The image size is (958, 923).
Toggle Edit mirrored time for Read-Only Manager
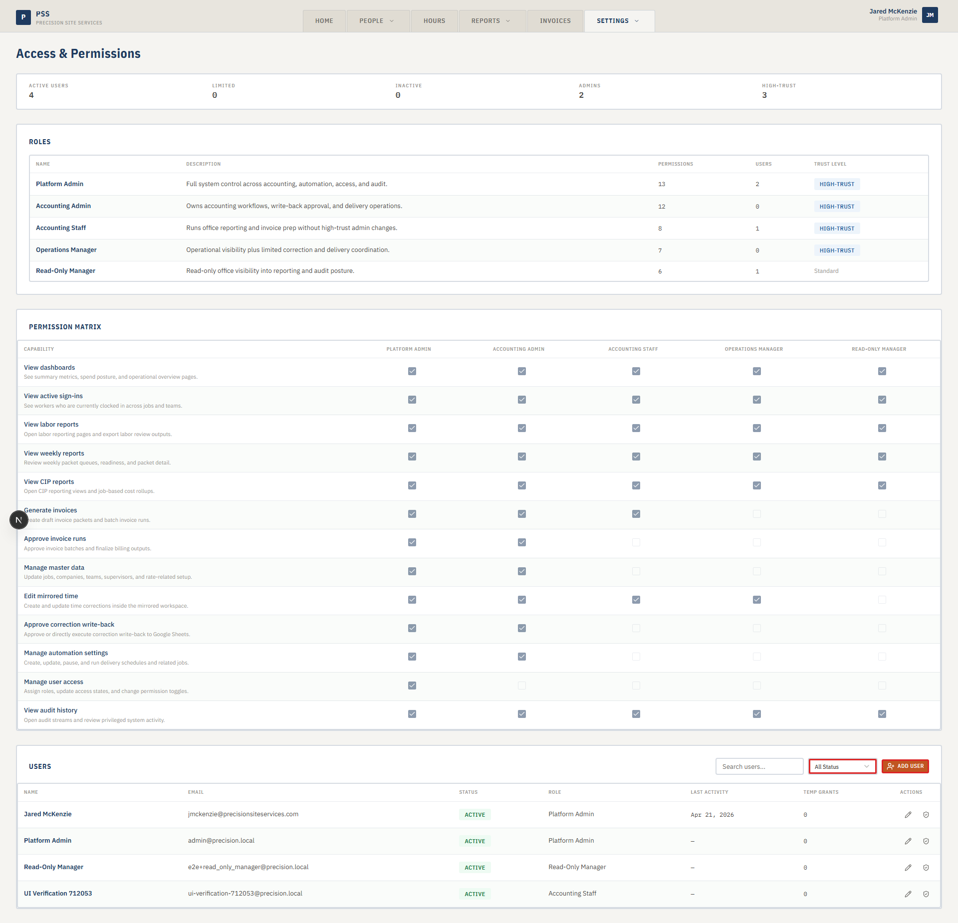pyautogui.click(x=882, y=600)
